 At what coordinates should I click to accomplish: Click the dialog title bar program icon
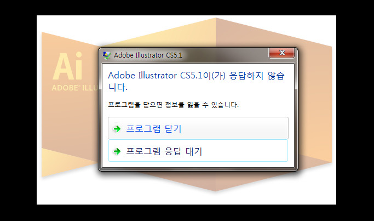click(107, 55)
